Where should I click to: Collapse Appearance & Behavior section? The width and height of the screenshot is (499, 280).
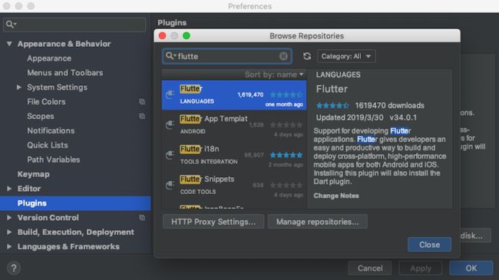(9, 44)
